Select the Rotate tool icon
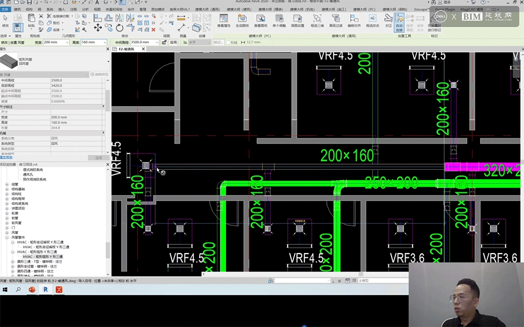The image size is (524, 327). (120, 28)
